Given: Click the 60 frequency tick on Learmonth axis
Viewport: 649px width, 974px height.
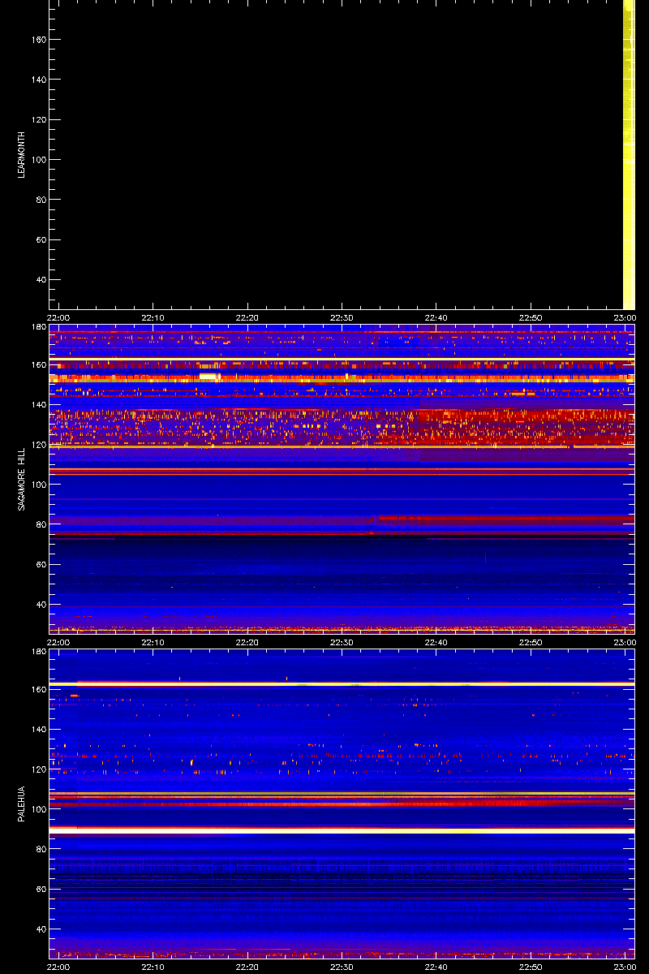Looking at the screenshot, I should point(40,240).
